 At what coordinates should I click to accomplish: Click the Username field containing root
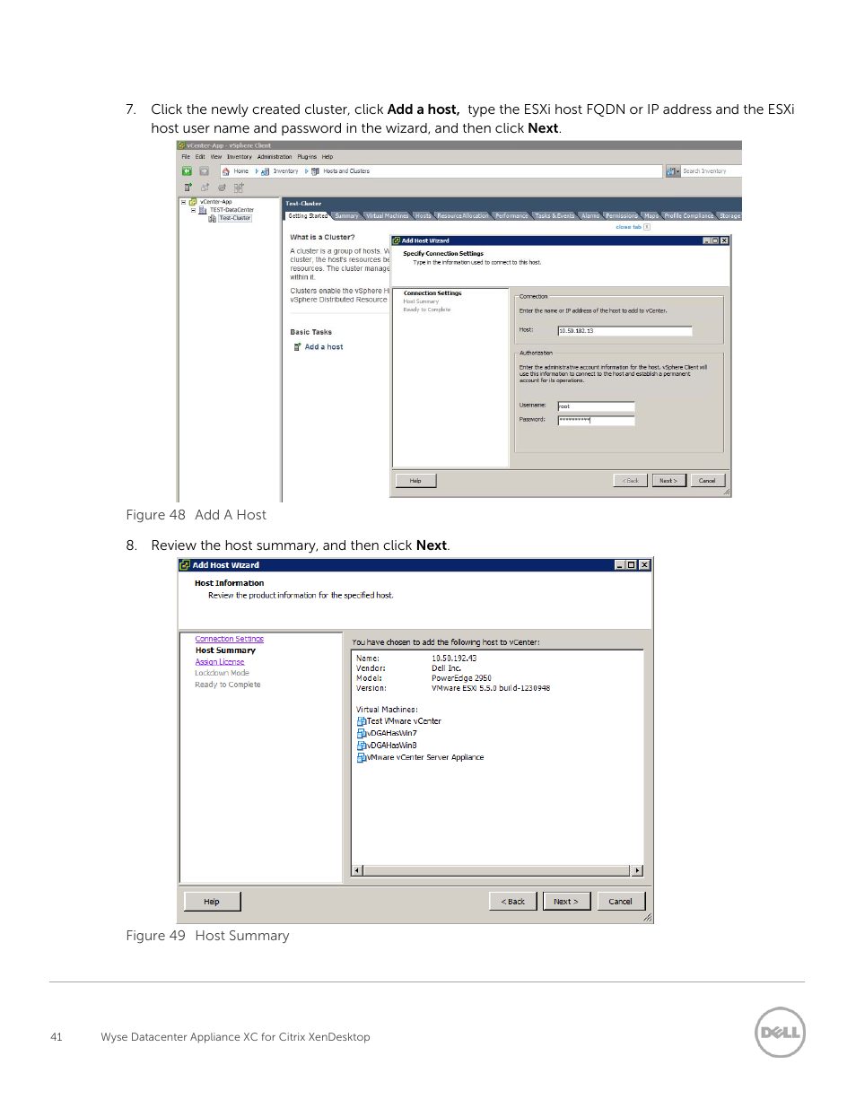[x=596, y=406]
